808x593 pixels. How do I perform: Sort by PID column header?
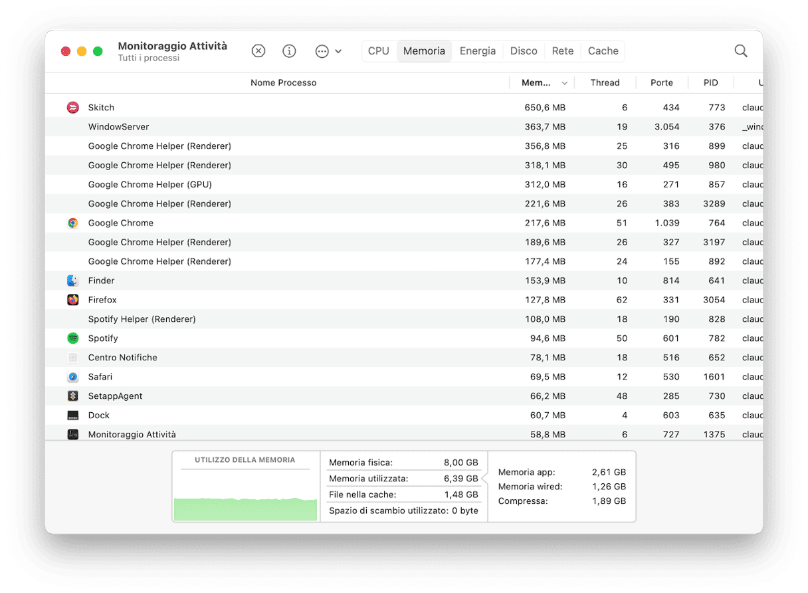tap(711, 83)
